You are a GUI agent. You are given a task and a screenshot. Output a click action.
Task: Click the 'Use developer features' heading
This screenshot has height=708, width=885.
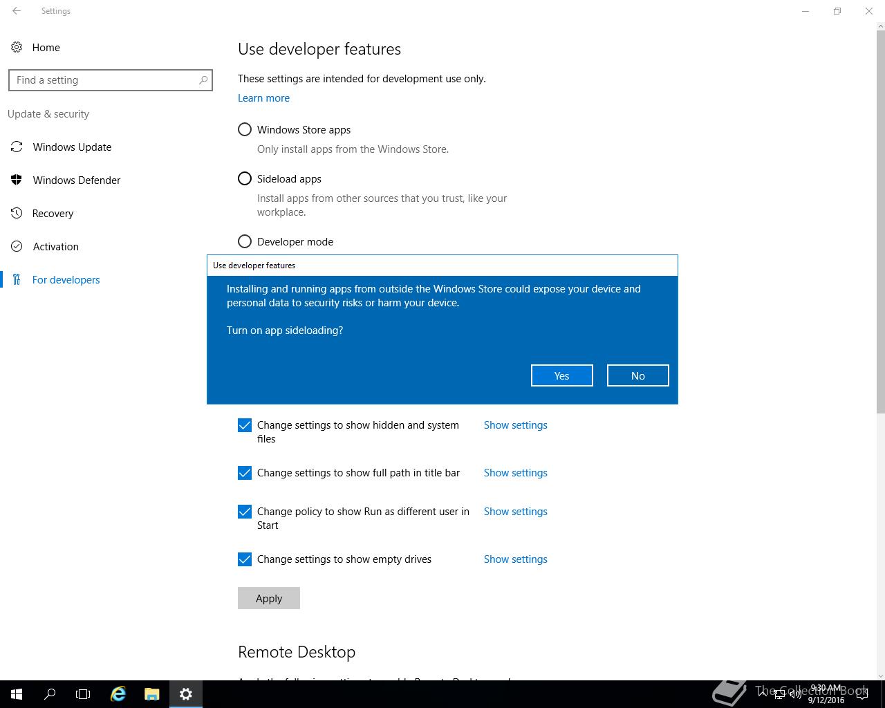pos(319,49)
